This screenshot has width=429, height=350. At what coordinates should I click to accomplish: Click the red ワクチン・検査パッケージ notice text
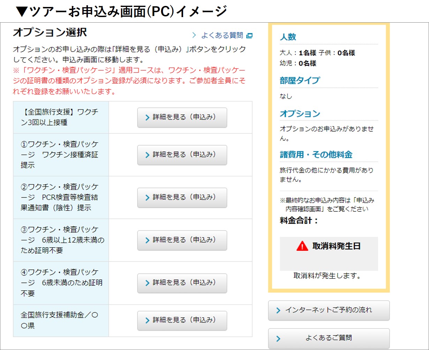point(129,81)
